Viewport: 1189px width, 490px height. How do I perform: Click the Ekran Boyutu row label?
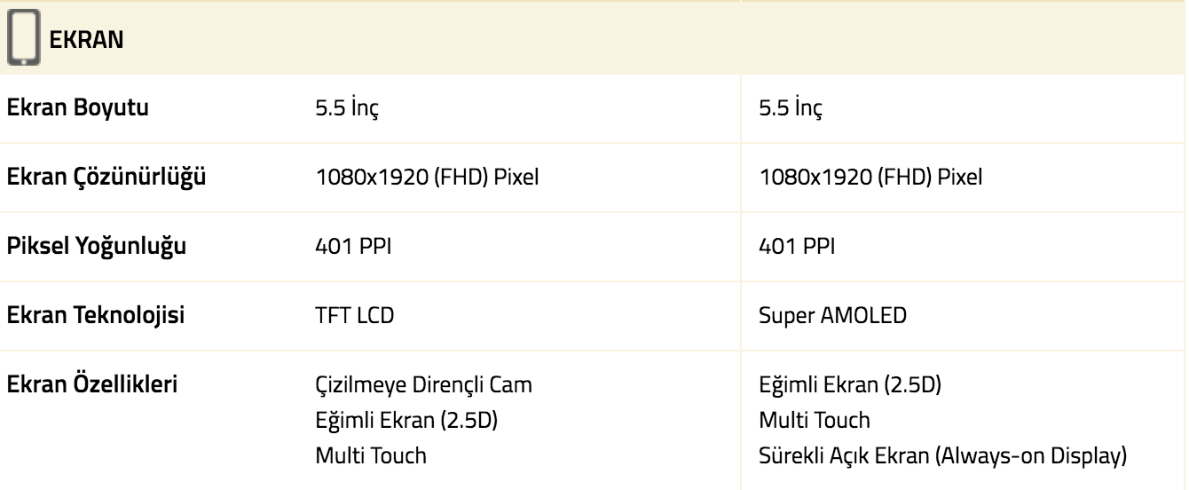(x=77, y=108)
